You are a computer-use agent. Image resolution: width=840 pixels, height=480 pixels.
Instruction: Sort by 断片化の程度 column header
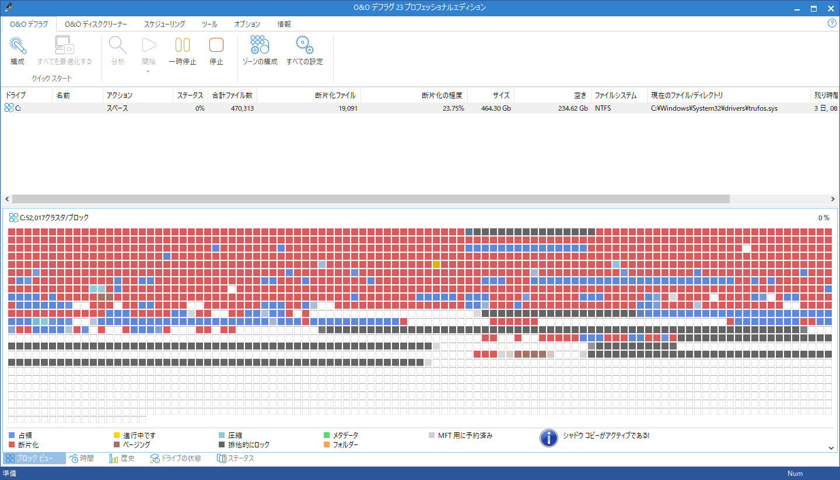tap(414, 96)
